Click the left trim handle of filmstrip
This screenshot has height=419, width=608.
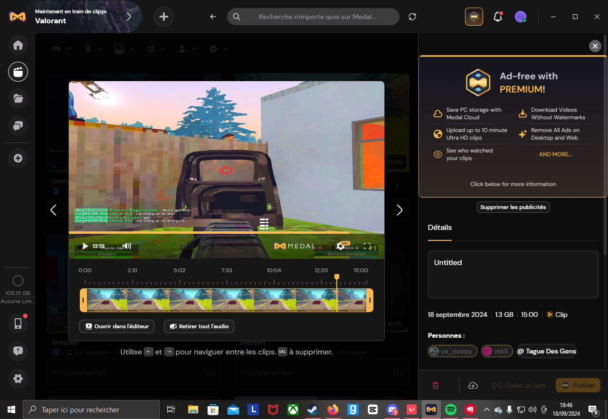point(84,300)
